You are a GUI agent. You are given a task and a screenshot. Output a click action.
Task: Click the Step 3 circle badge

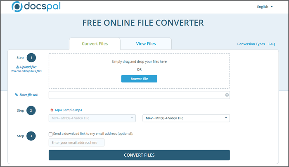(31, 135)
